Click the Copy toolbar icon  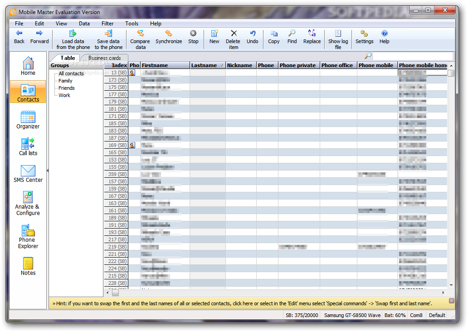[274, 37]
